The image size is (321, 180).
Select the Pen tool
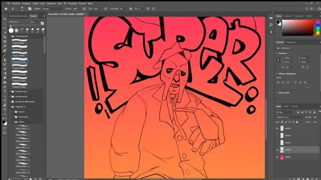[5, 87]
